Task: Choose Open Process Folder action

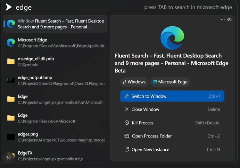Action: pos(172,136)
